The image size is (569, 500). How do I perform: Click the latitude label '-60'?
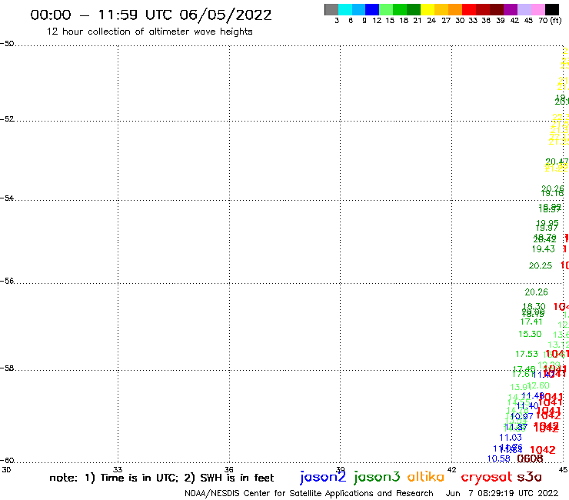[x=7, y=461]
